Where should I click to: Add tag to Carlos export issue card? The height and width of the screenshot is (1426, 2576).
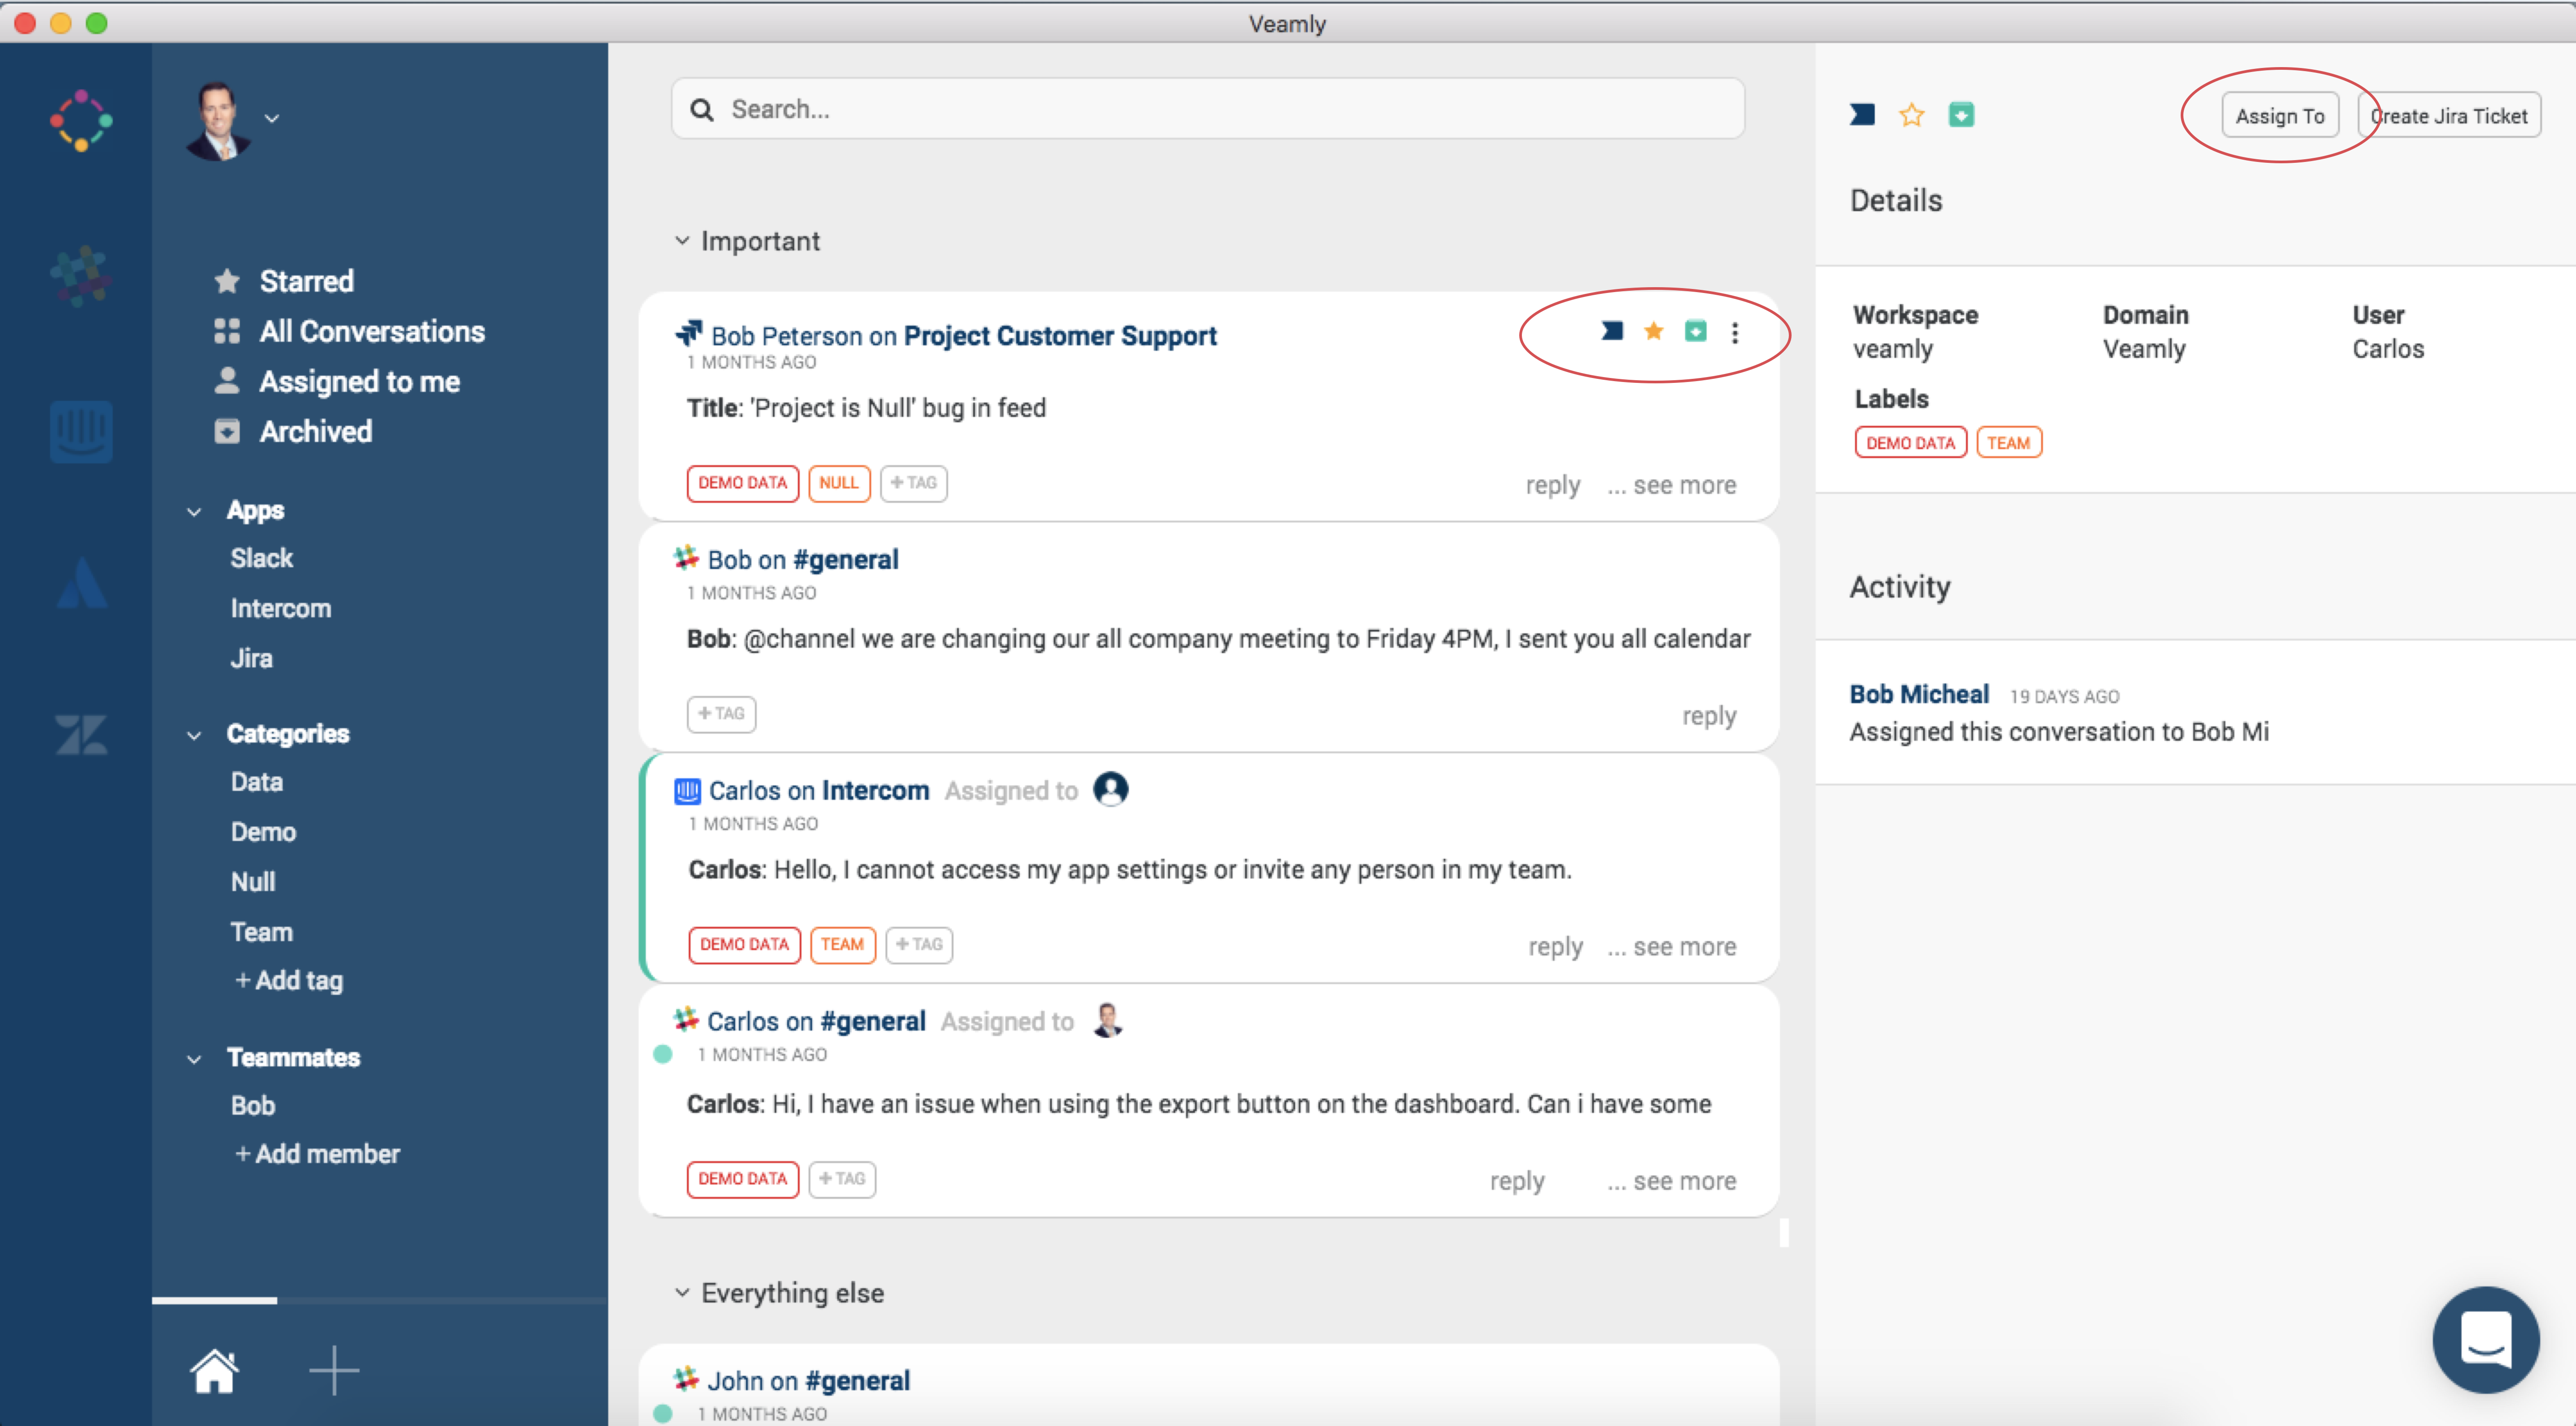point(842,1179)
